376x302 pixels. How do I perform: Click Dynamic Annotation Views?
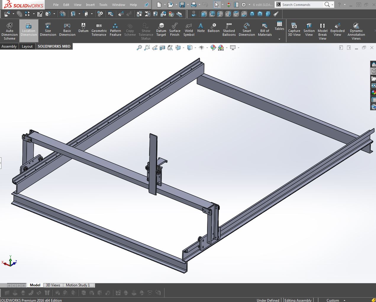pyautogui.click(x=356, y=31)
